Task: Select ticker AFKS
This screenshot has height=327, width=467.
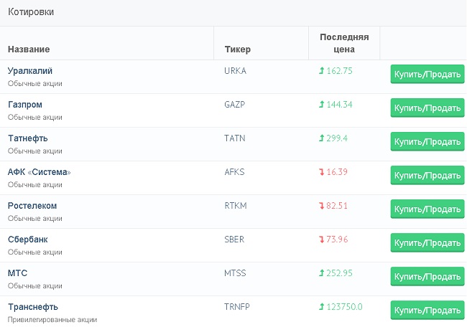Action: (x=234, y=172)
